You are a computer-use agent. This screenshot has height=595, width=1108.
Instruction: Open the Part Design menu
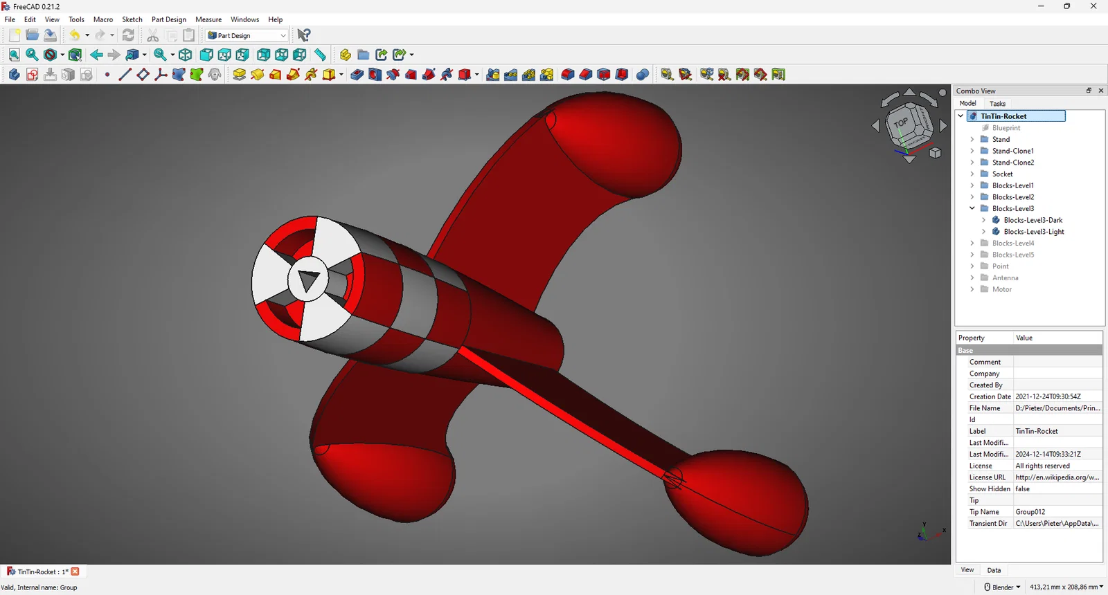(x=169, y=19)
